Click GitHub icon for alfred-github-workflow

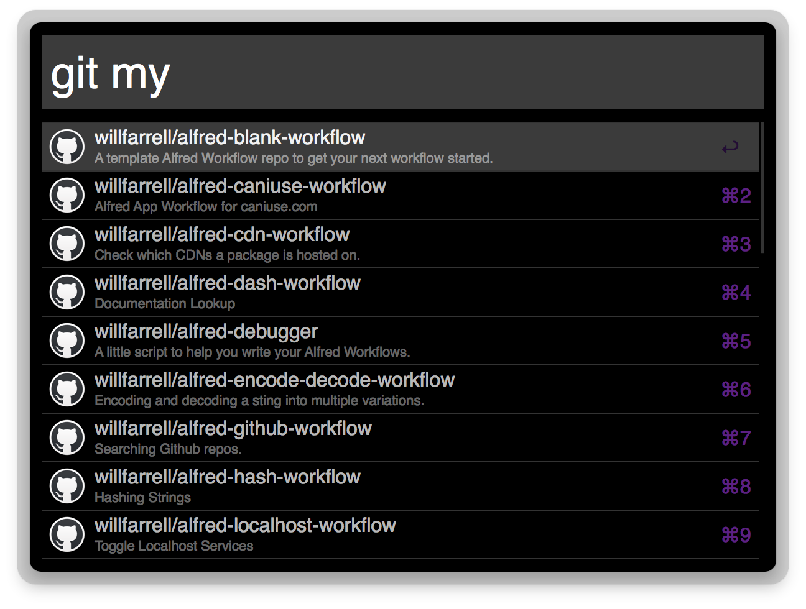(x=67, y=437)
